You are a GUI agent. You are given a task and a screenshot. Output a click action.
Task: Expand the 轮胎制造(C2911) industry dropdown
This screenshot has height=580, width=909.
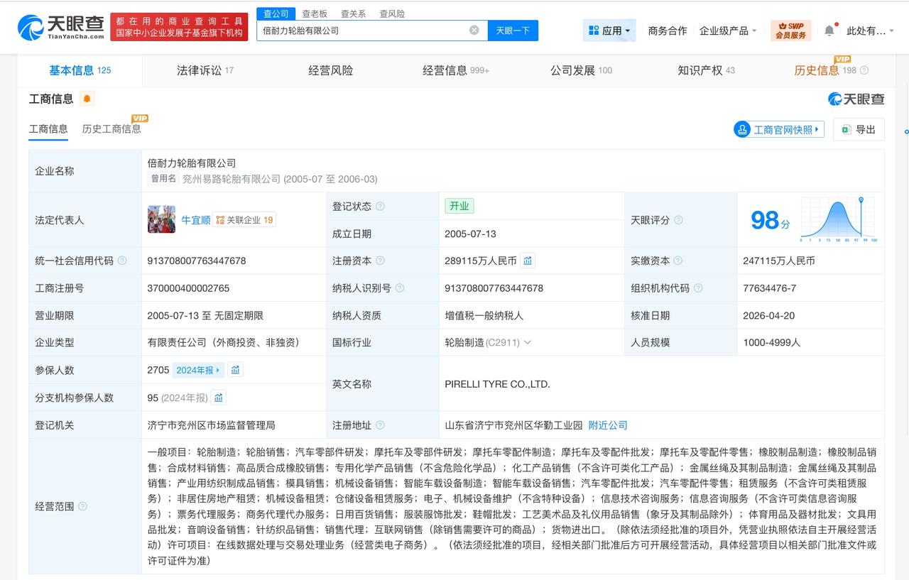pyautogui.click(x=527, y=342)
